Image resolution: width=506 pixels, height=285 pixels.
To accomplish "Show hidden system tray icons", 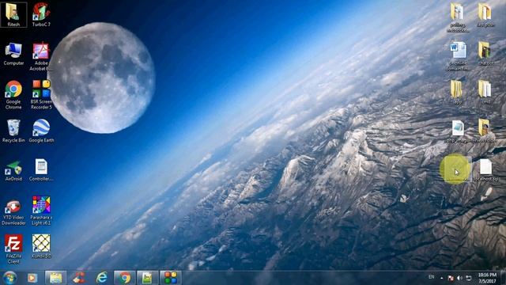I will pyautogui.click(x=442, y=278).
